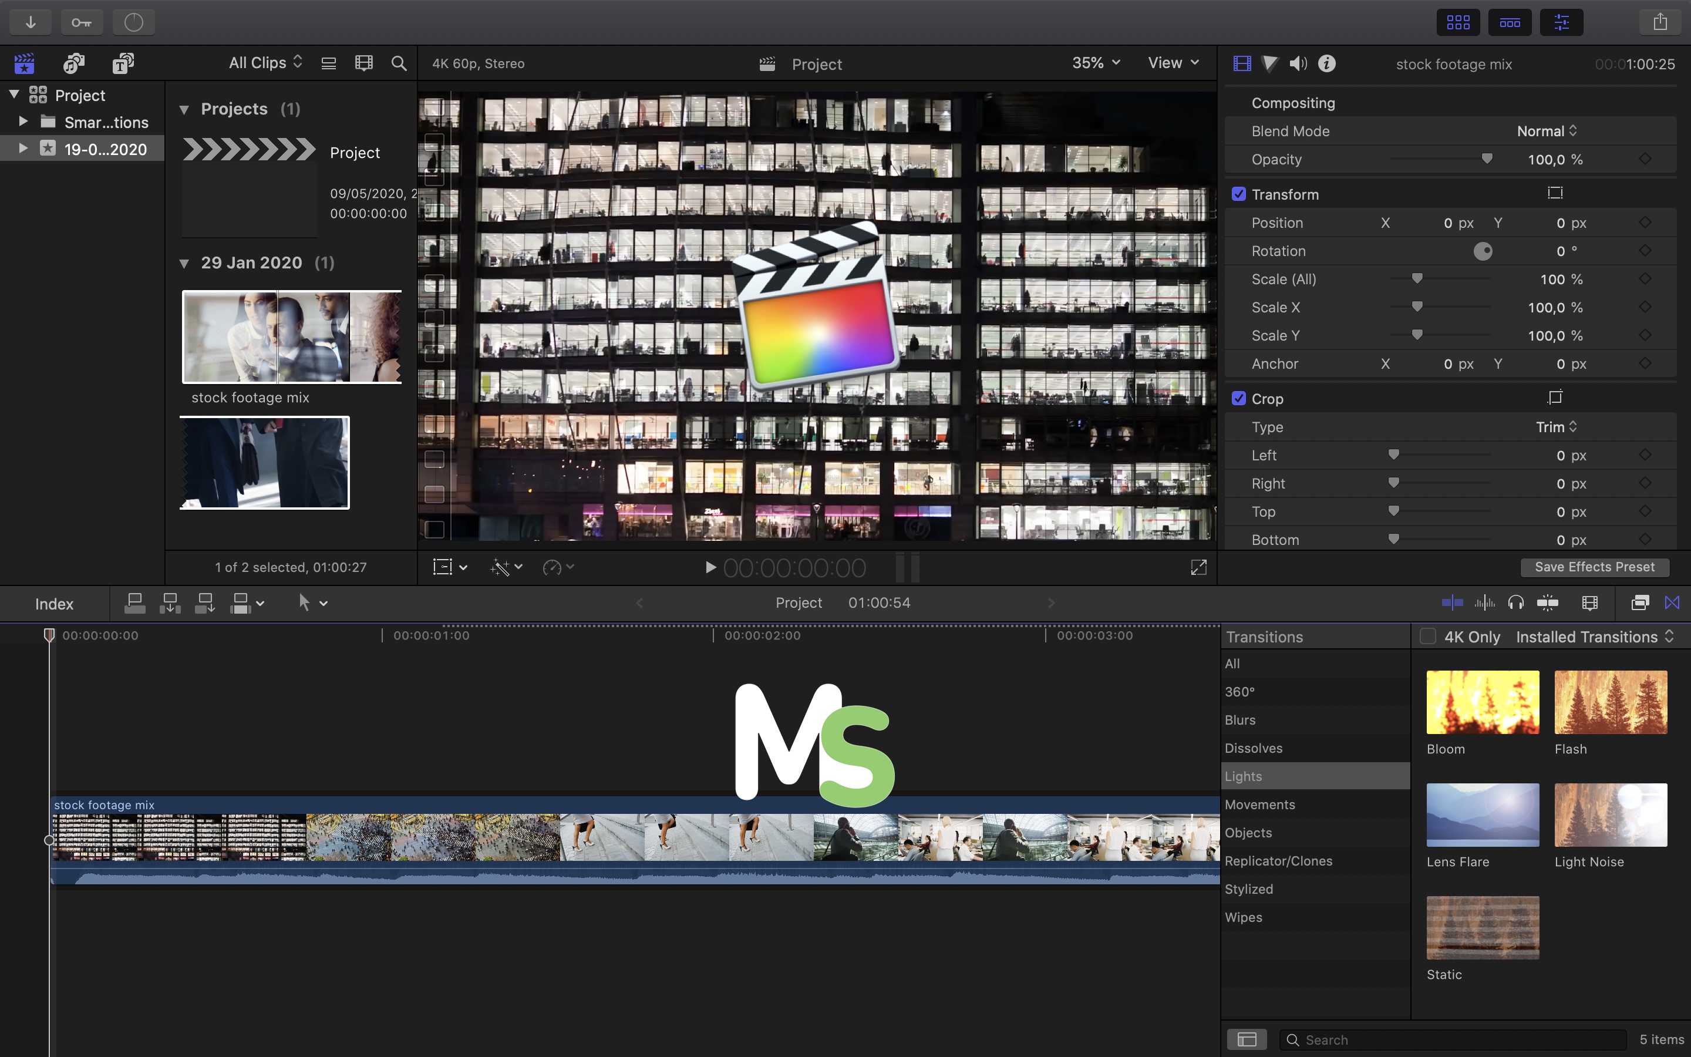The image size is (1691, 1057).
Task: Open retiming speedometer menu
Action: click(558, 567)
